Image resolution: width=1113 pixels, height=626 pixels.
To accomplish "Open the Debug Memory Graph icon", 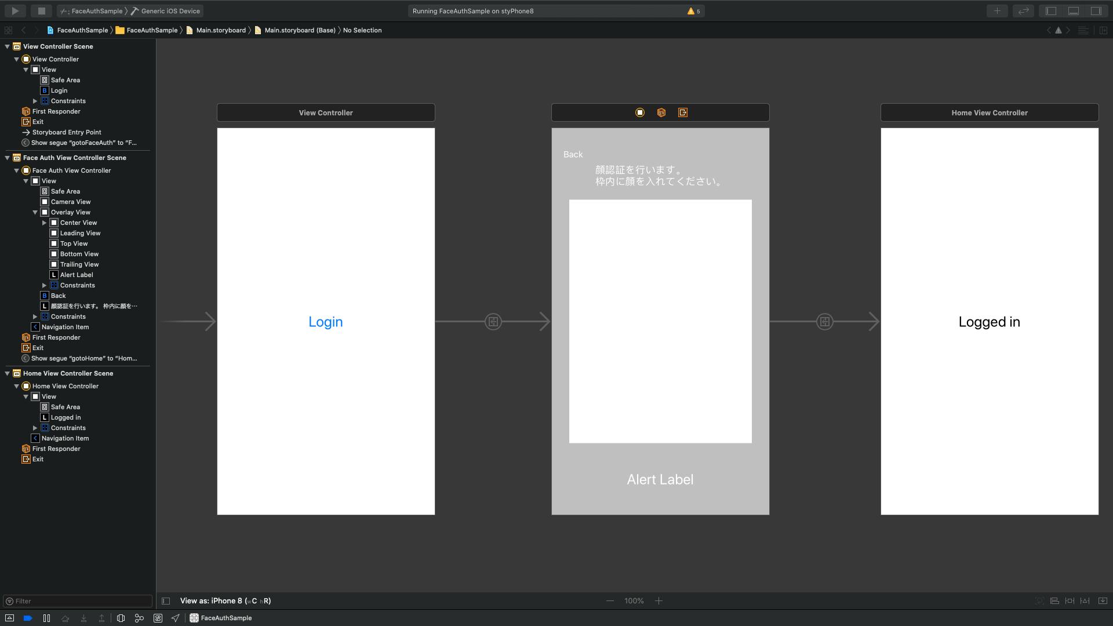I will 139,618.
